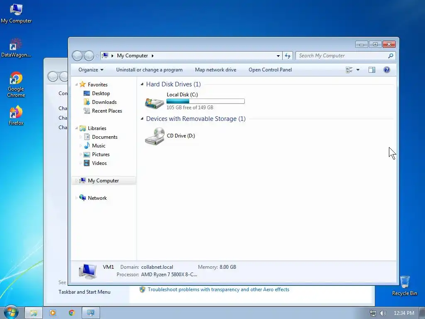Screen dimensions: 425x319
Task: Click the Explorer Back button
Action: point(77,56)
